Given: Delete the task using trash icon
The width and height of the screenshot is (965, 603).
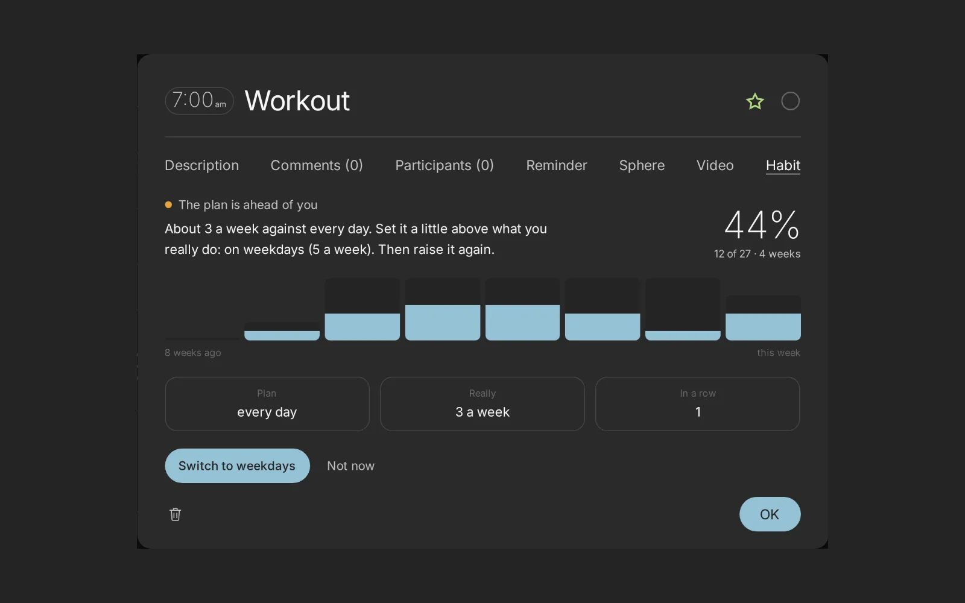Looking at the screenshot, I should tap(175, 514).
